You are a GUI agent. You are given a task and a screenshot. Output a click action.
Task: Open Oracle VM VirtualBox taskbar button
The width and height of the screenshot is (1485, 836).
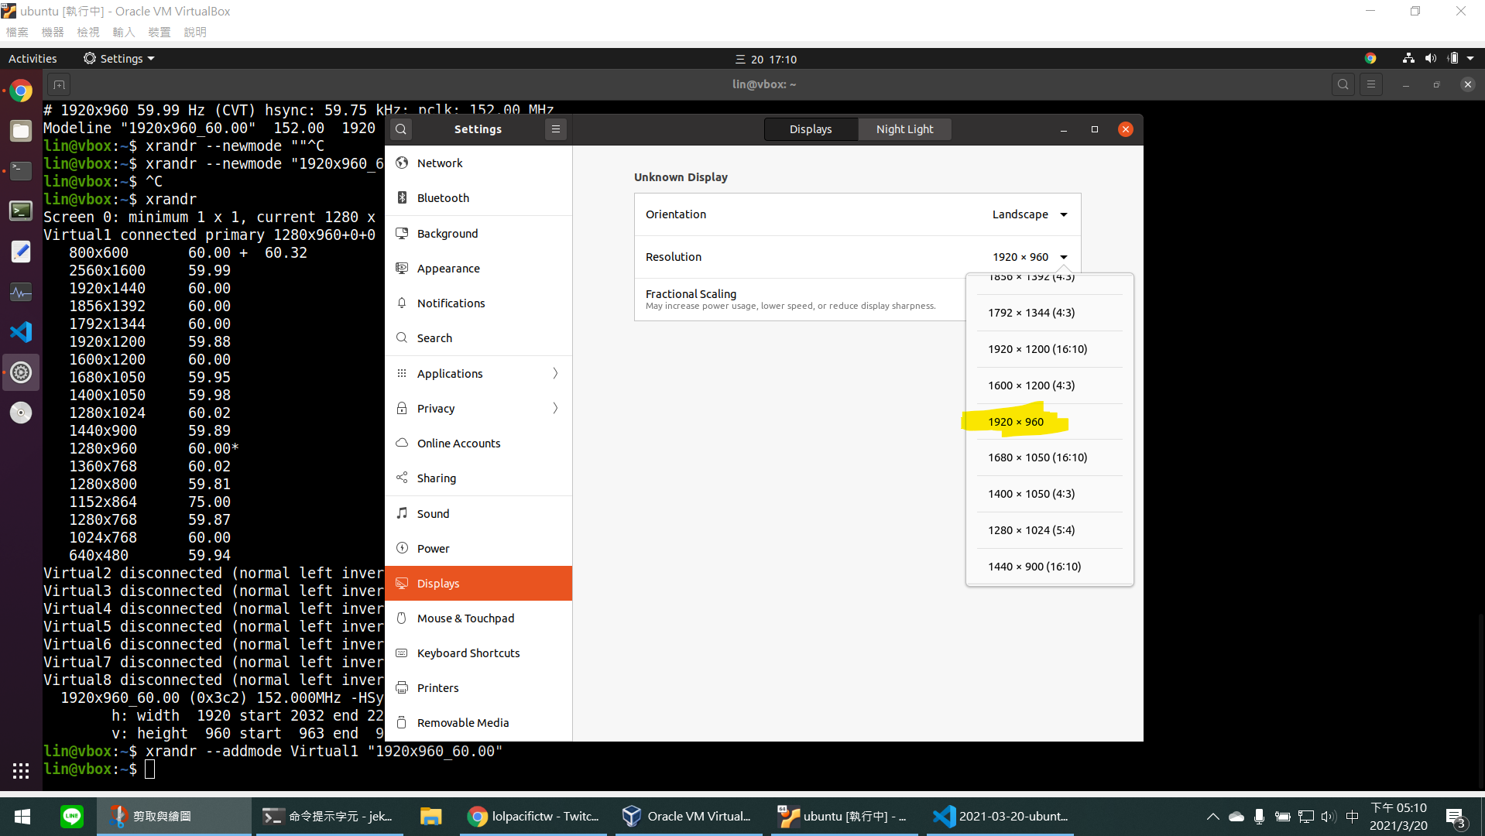coord(688,816)
